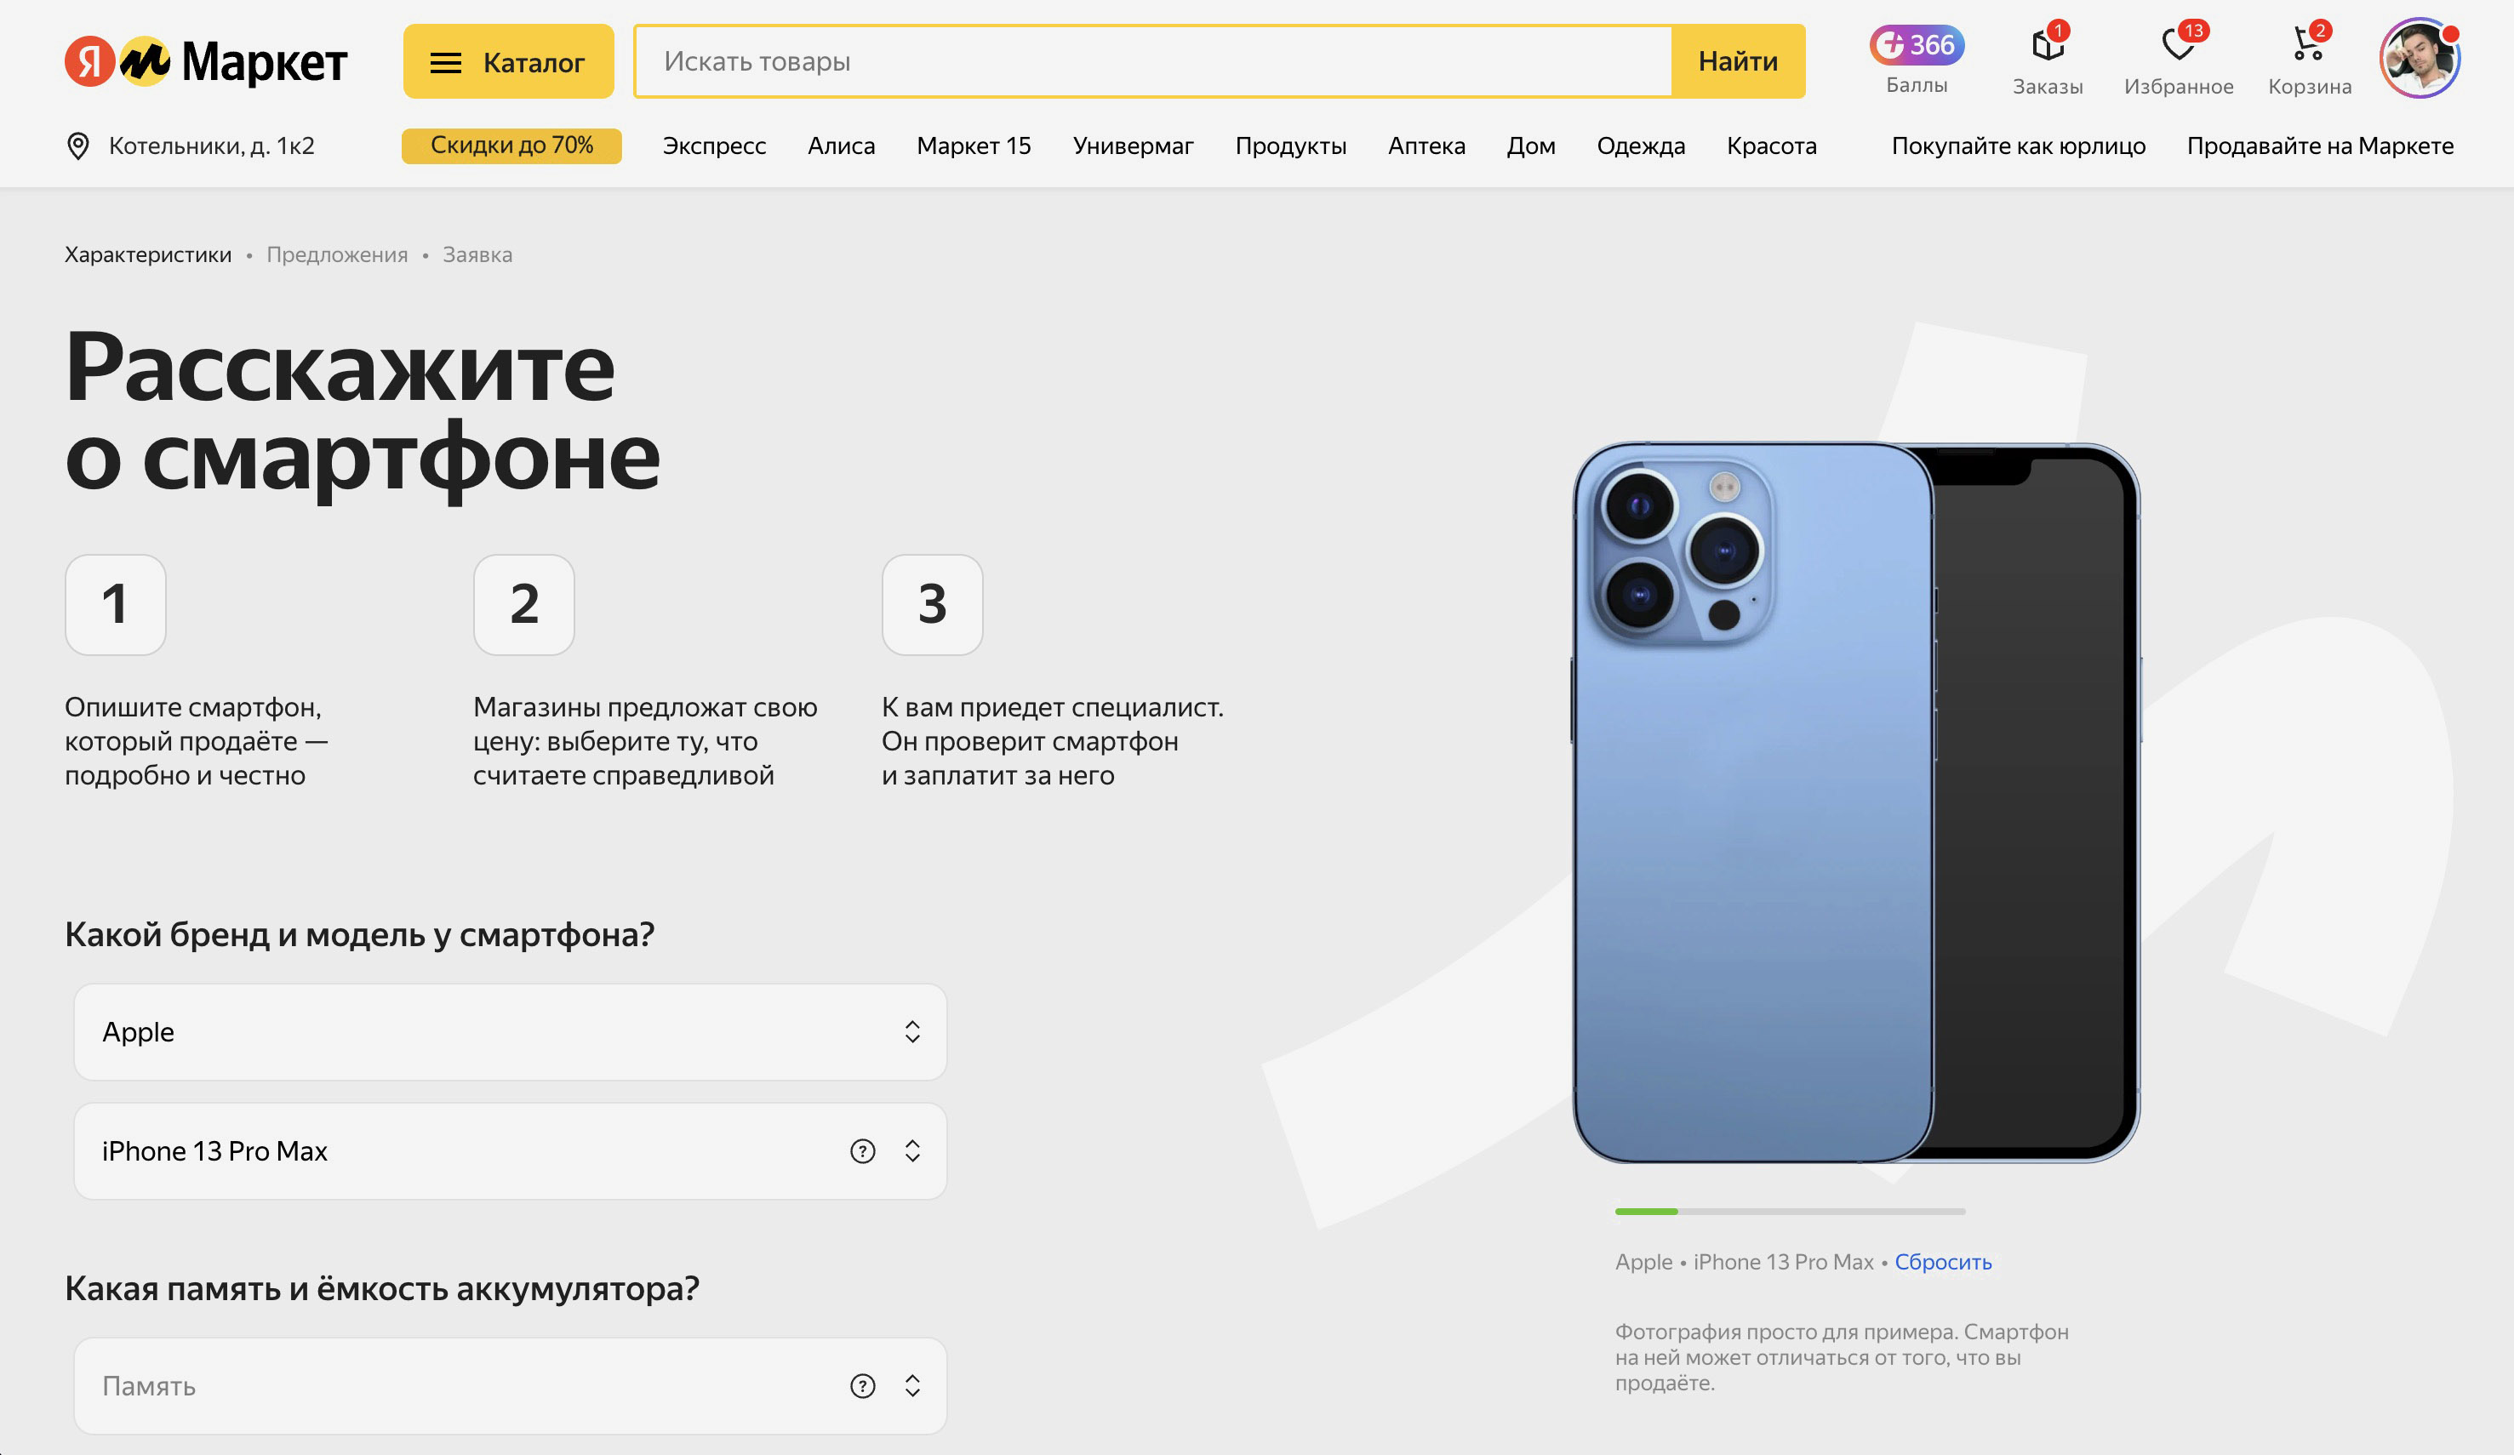Click the Яндекс Маркет logo

[x=207, y=62]
